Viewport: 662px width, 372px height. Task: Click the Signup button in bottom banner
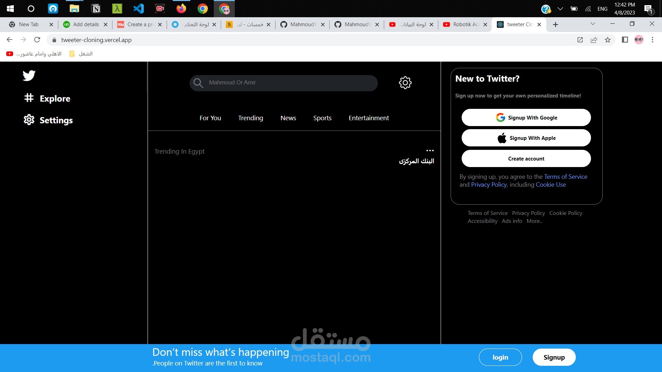[554, 357]
